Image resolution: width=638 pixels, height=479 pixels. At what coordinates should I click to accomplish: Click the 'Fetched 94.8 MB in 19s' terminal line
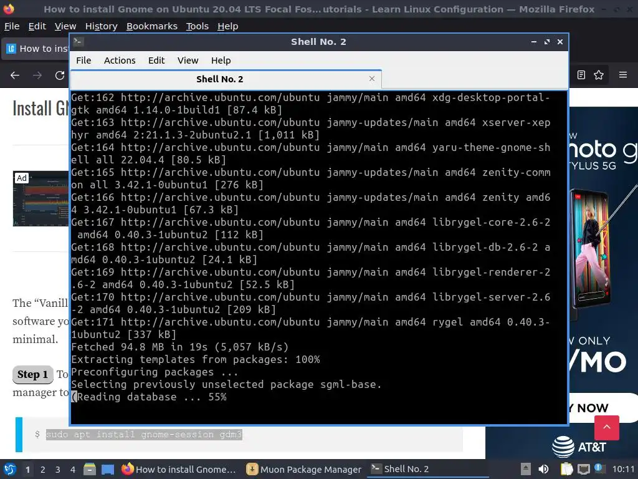(x=180, y=347)
